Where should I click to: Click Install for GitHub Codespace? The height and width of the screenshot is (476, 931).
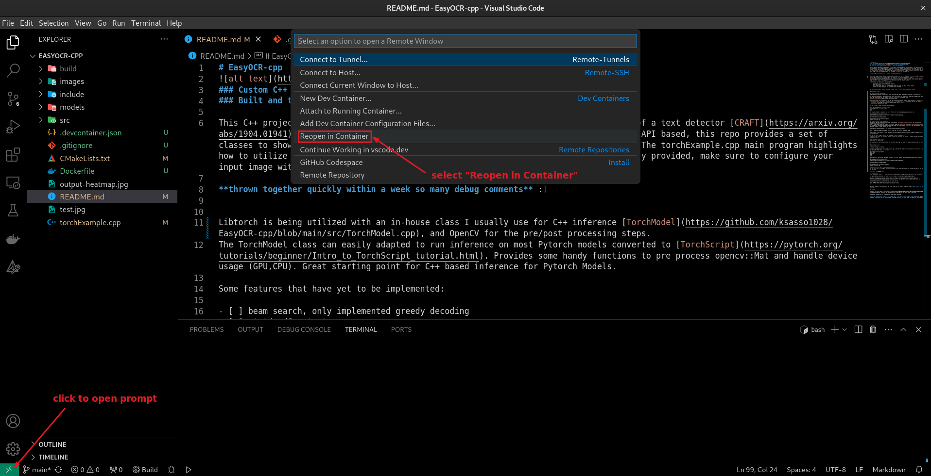619,163
